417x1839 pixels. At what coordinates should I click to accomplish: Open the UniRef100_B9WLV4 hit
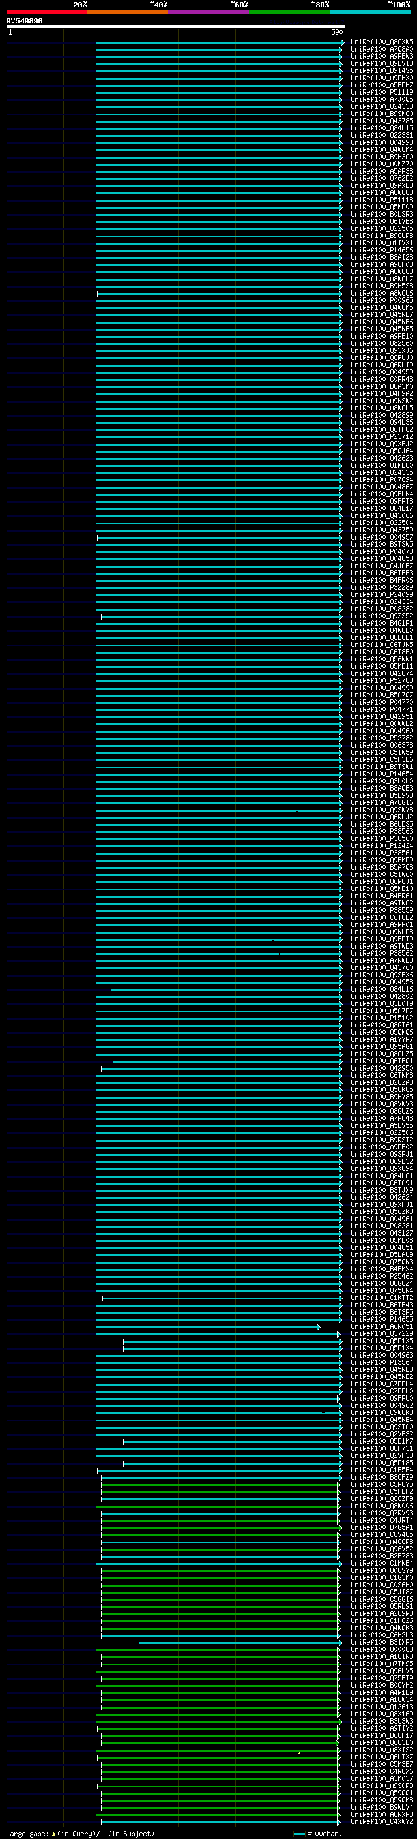tap(381, 1807)
